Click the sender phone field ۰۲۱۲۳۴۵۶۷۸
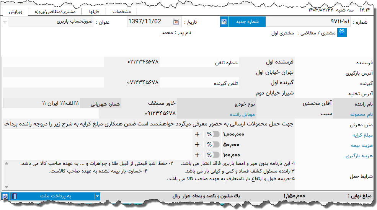This screenshot has height=210, width=377. pos(132,62)
